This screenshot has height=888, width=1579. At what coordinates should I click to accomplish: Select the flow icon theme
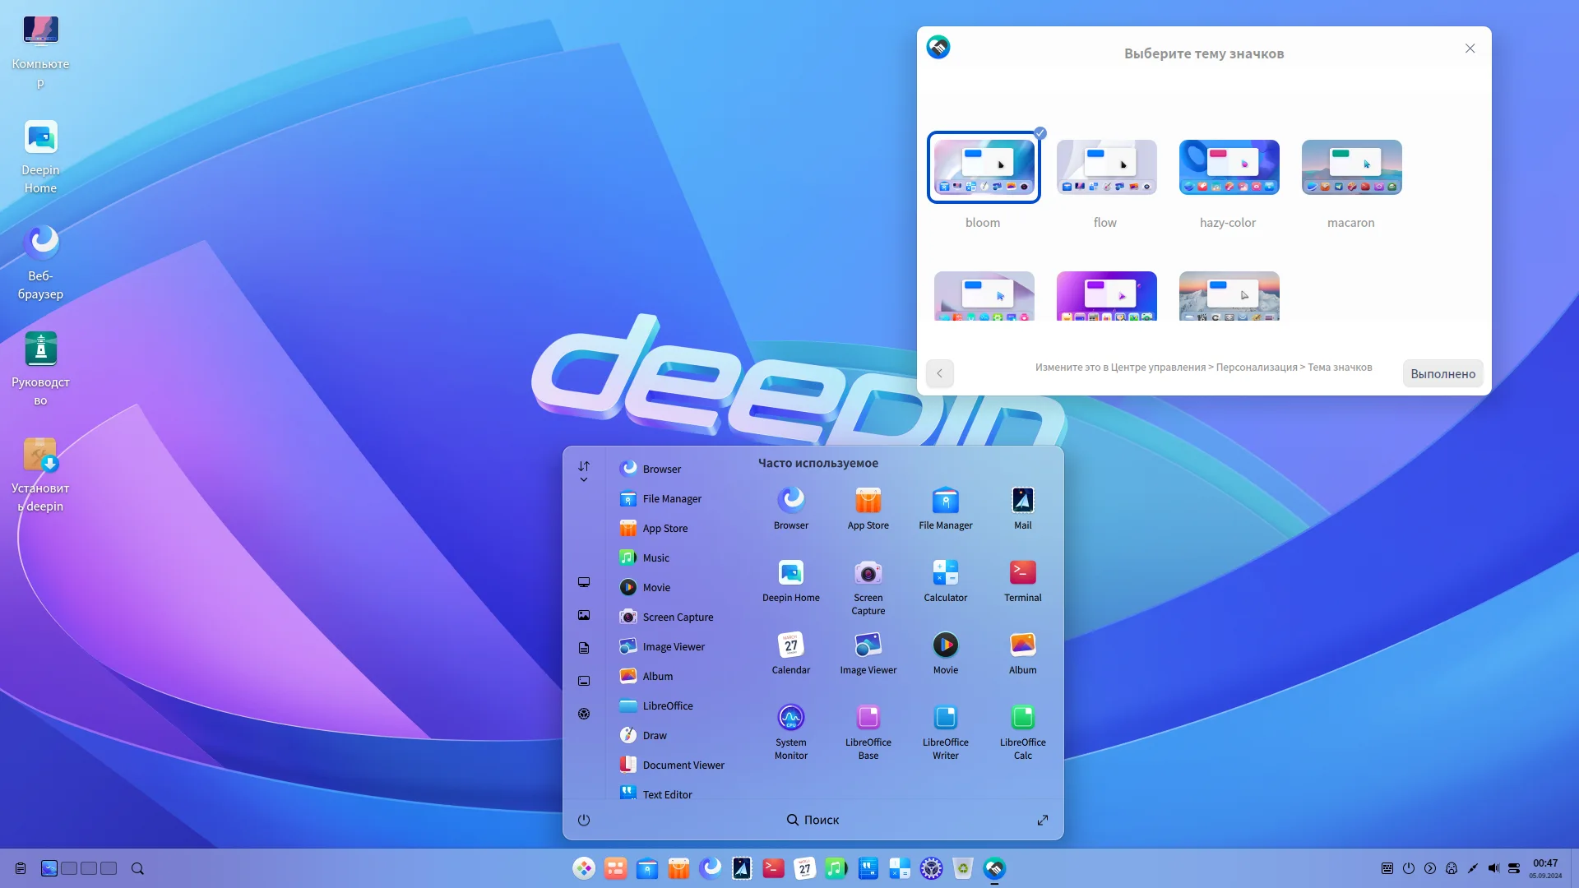coord(1106,168)
